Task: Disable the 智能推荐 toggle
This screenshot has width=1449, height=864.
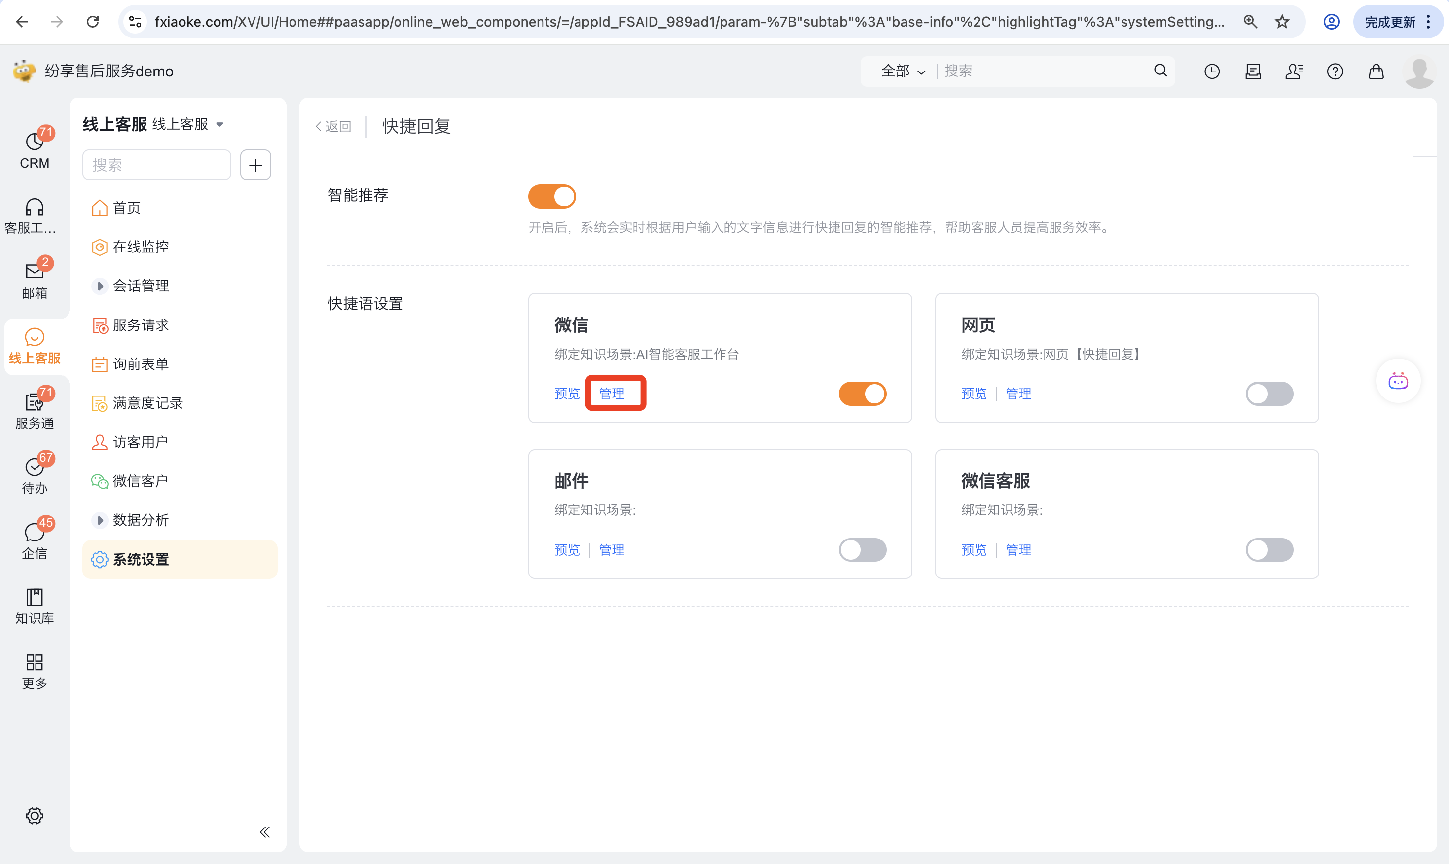Action: (x=551, y=196)
